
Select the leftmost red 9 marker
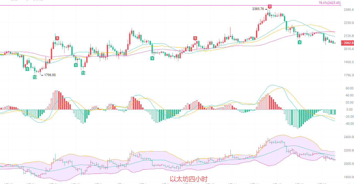[x=57, y=38]
